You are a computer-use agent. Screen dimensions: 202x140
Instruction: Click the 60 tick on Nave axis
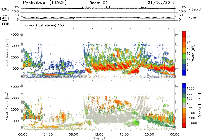(x=181, y=15)
